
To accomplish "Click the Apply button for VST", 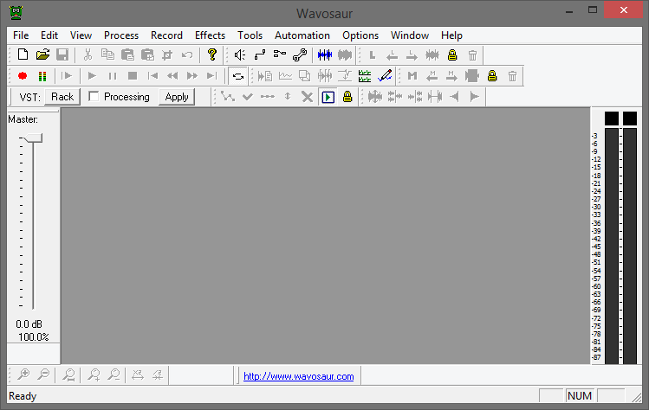I will tap(177, 97).
